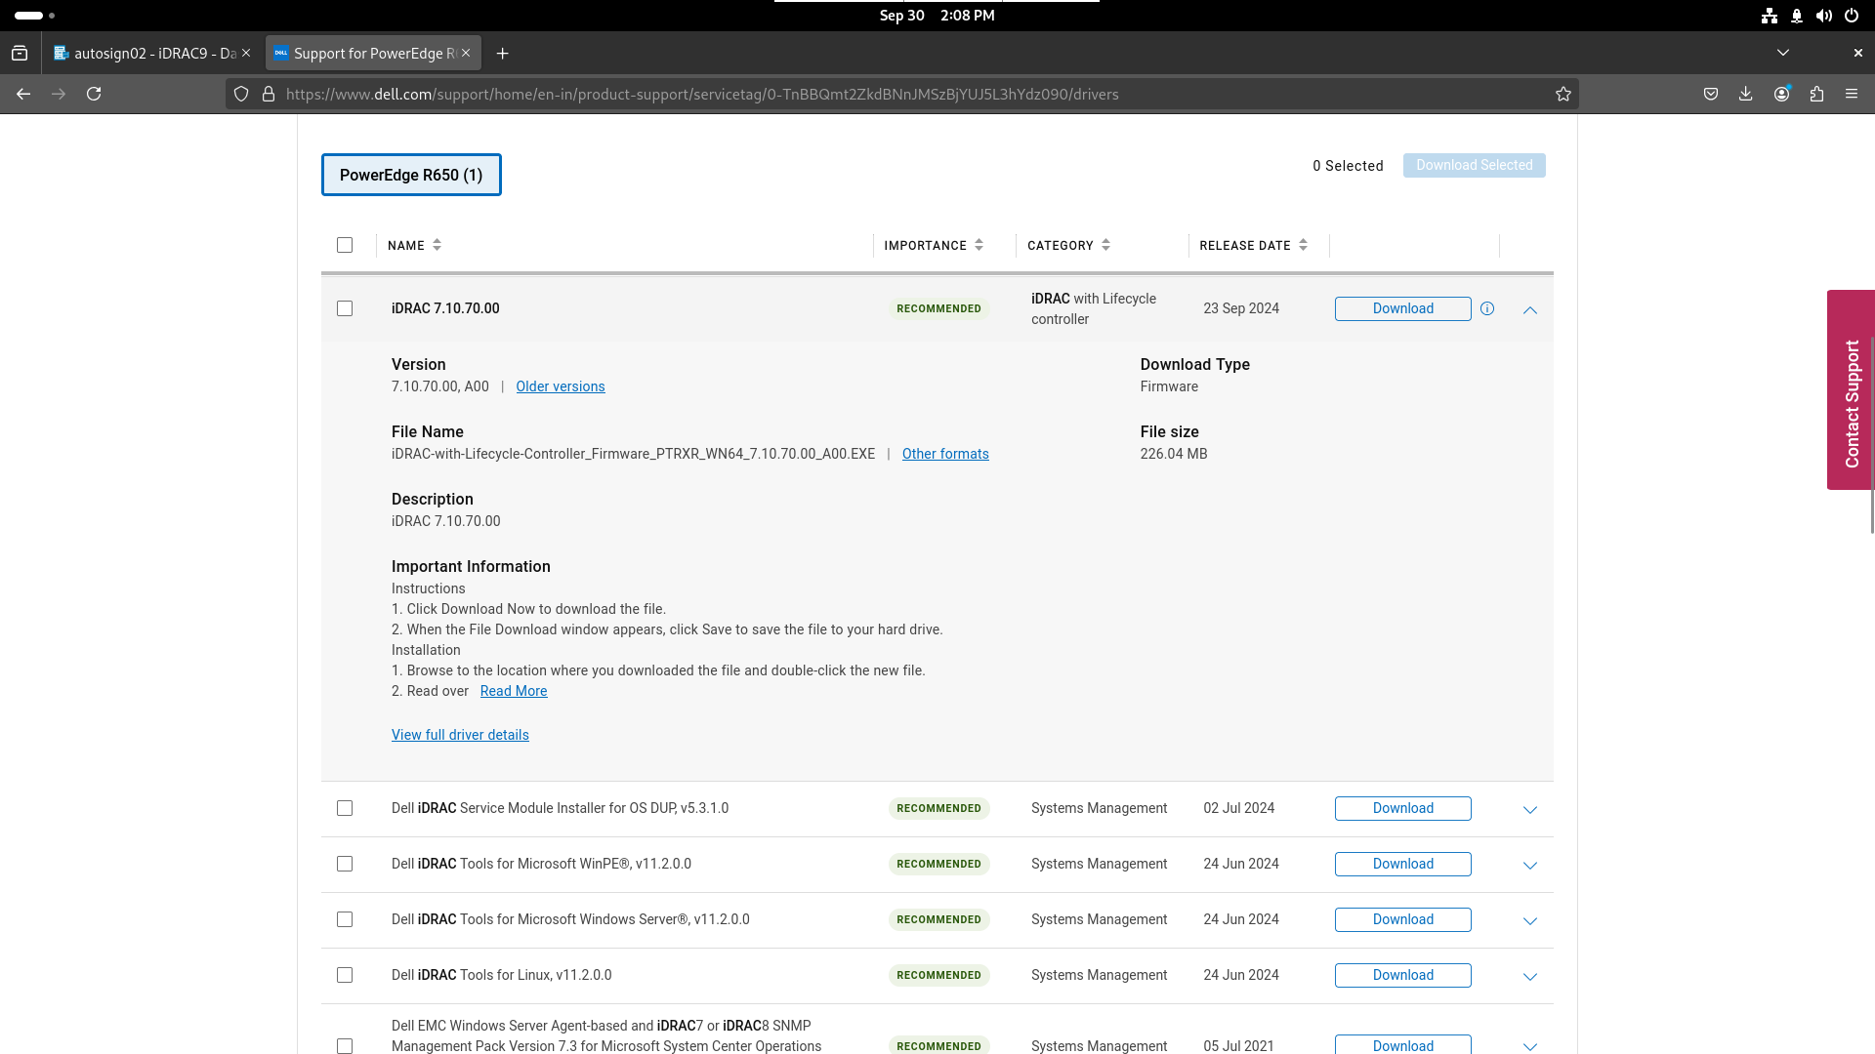Expand iDRAC Tools for Windows Server details

click(x=1530, y=920)
